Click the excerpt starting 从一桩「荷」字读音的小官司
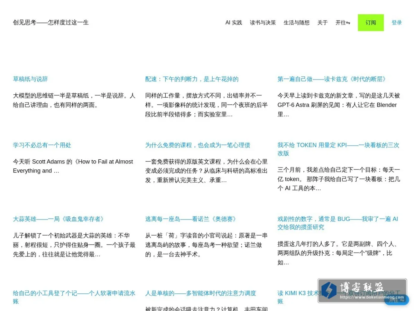Viewport: 415px width, 311px height. point(206,245)
